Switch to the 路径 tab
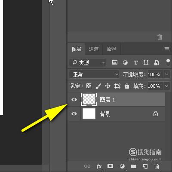172x172 pixels. point(112,49)
